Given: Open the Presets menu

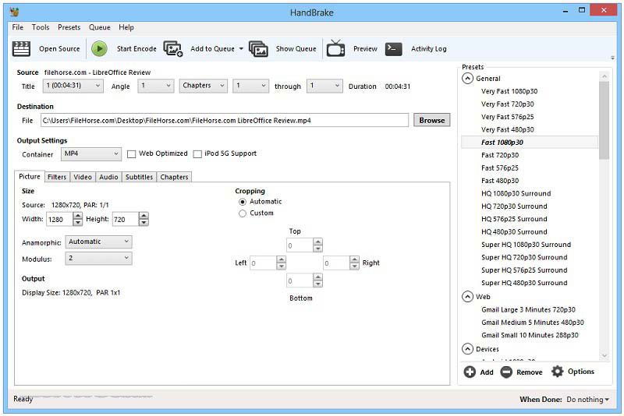Looking at the screenshot, I should tap(69, 27).
